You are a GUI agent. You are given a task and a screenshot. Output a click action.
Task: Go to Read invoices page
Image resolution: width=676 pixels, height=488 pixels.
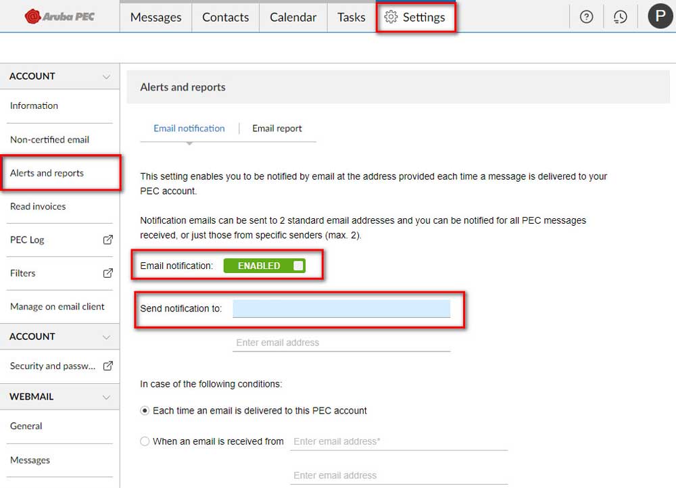pos(38,207)
